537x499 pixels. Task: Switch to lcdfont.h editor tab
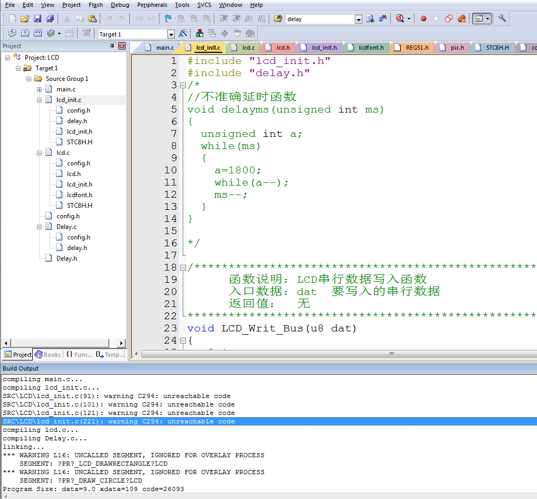coord(366,48)
